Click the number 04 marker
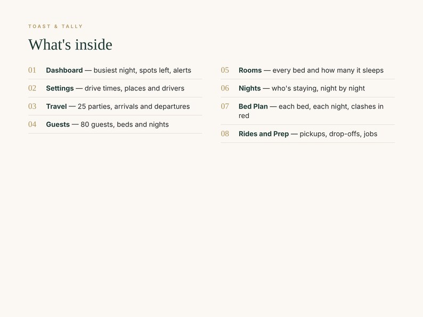423x317 pixels. pyautogui.click(x=32, y=124)
